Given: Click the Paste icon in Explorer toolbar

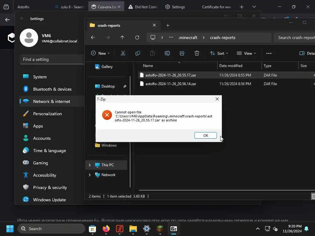Looking at the screenshot, I should point(153,53).
